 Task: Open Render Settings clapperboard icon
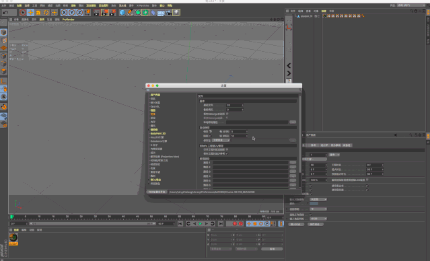[112, 12]
